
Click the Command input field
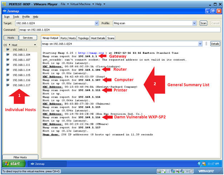click(x=120, y=30)
